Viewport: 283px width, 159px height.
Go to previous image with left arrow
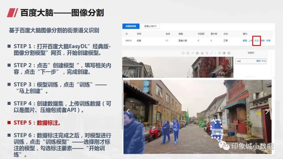(x=128, y=111)
